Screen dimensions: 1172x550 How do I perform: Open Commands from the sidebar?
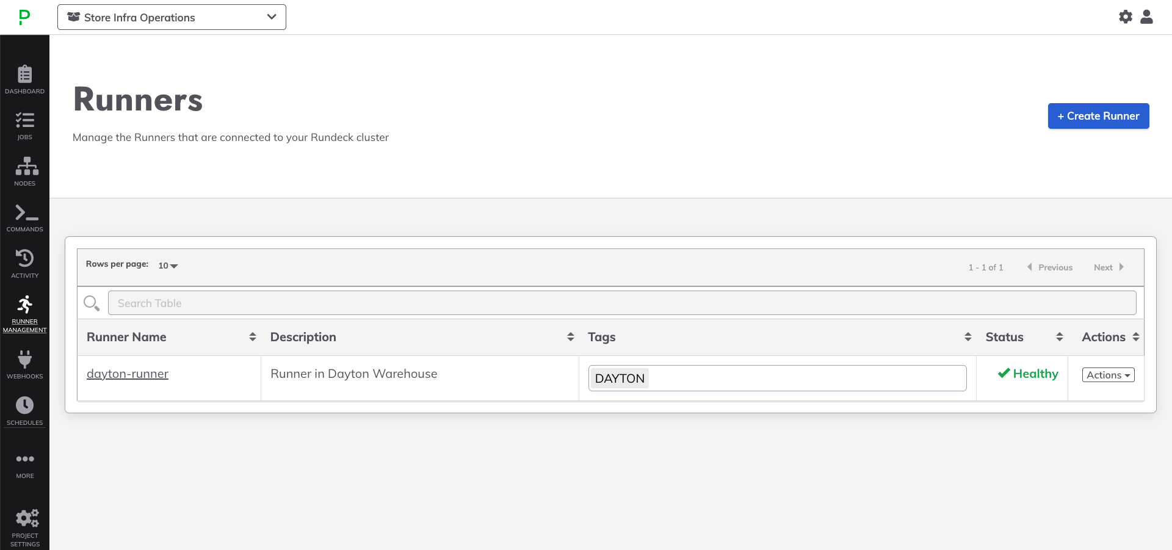24,218
